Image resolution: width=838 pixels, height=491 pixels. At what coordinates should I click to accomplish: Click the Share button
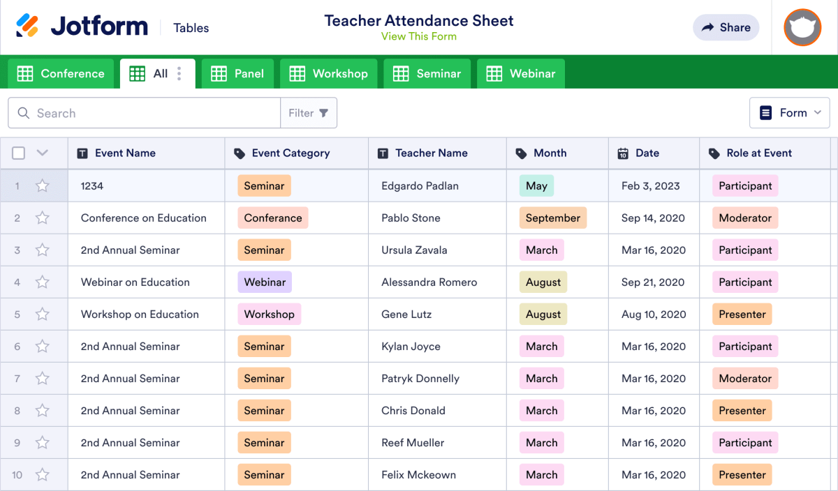726,27
